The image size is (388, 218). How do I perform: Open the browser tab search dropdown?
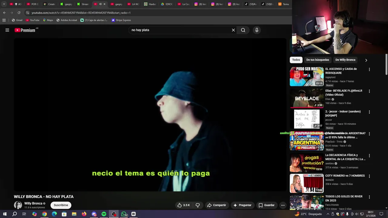(4, 4)
